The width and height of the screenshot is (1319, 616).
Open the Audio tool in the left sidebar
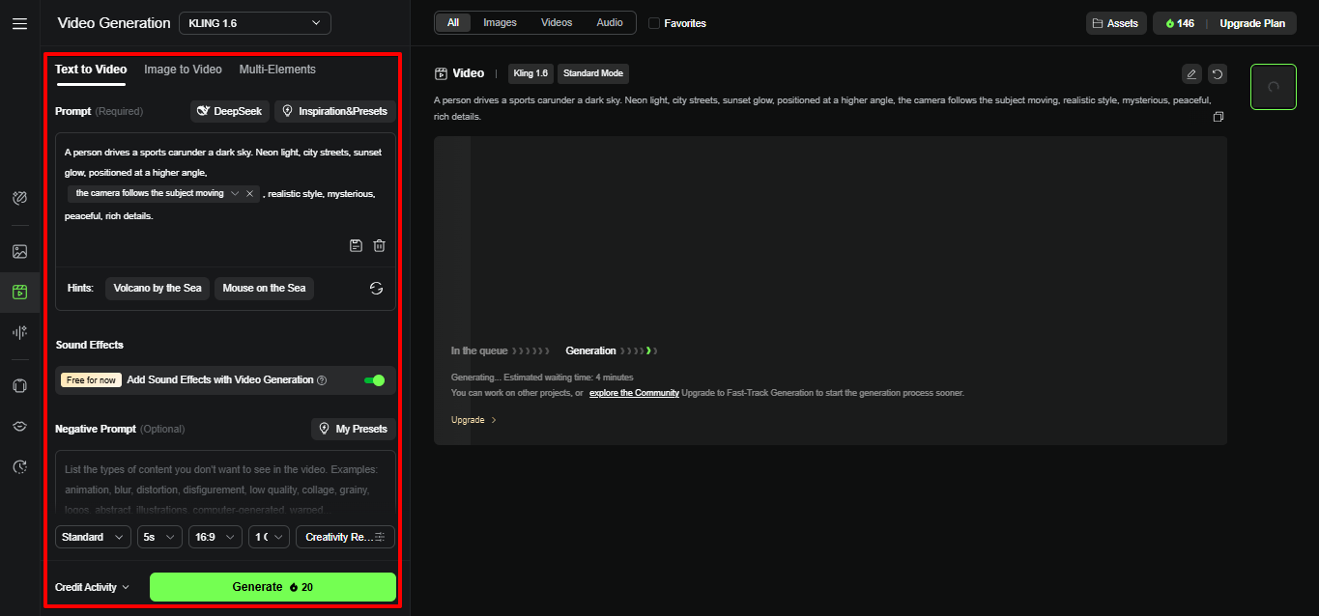tap(19, 333)
